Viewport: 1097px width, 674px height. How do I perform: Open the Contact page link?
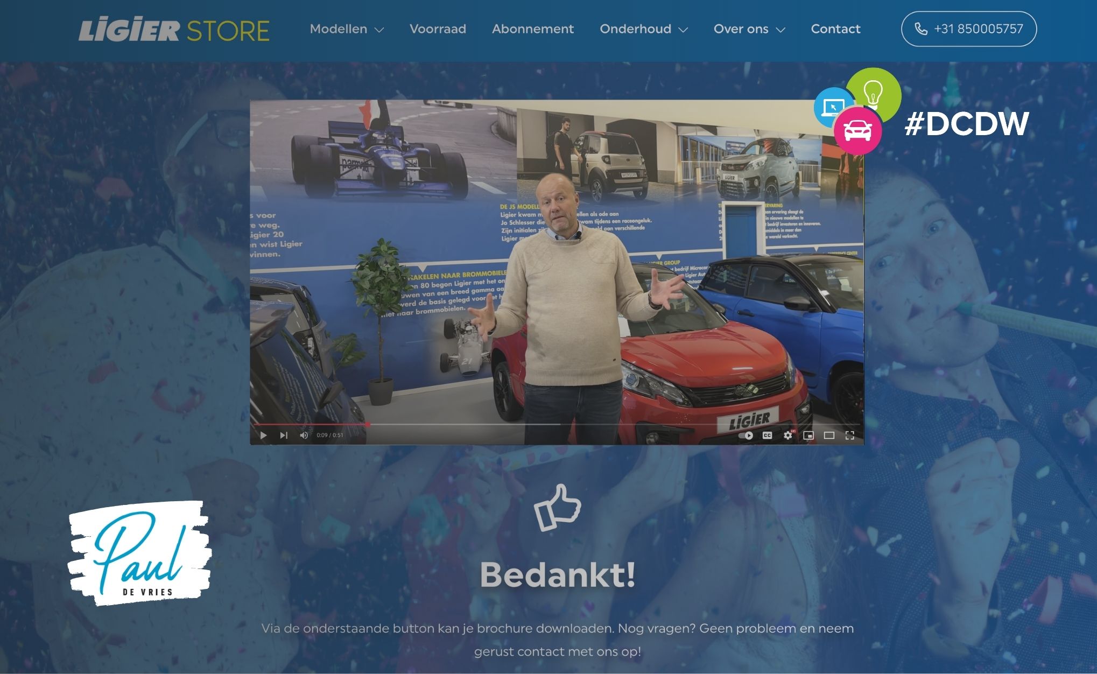[835, 29]
